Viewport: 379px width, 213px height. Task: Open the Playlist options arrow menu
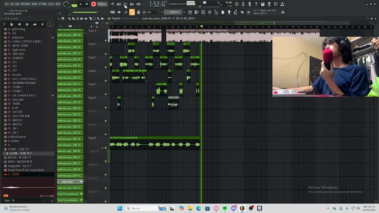pos(59,19)
